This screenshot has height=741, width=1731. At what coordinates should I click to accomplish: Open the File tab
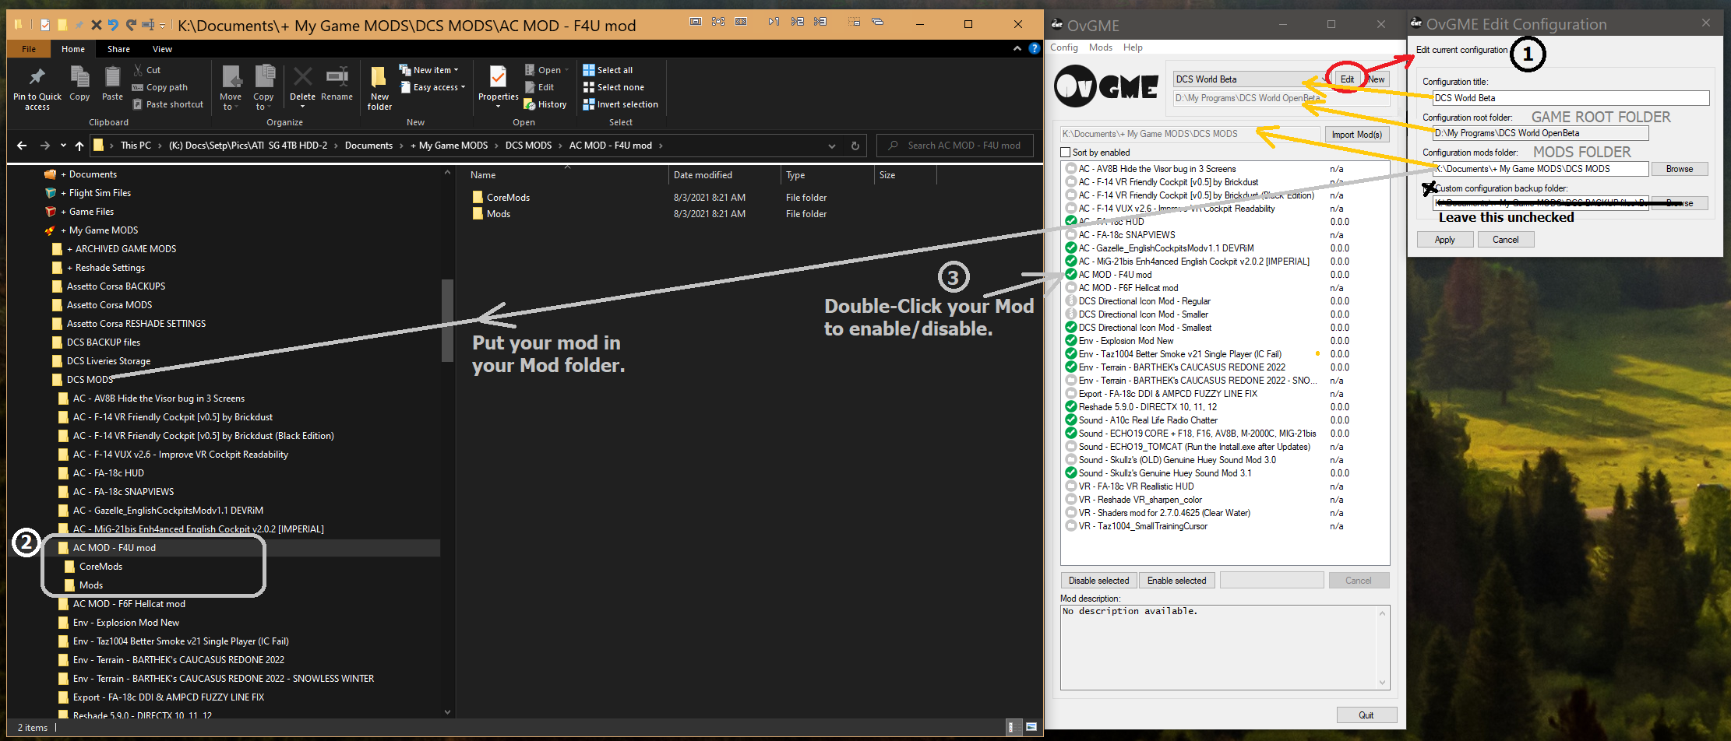click(x=29, y=49)
